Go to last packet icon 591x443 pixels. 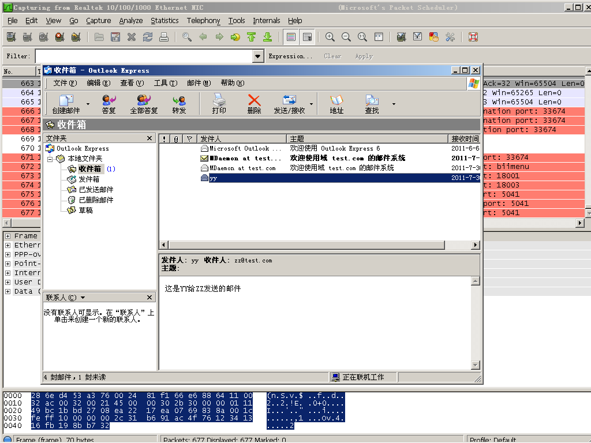coord(268,37)
